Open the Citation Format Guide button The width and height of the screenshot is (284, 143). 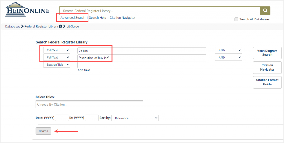point(267,82)
